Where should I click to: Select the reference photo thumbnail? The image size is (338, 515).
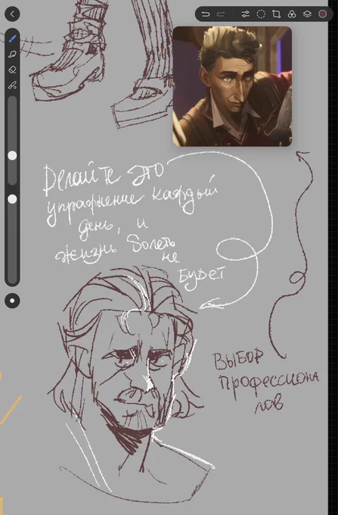(x=232, y=86)
